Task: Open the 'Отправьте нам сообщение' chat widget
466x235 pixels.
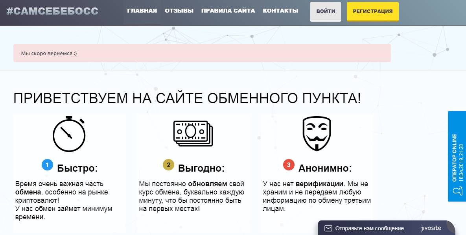Action: [369, 228]
